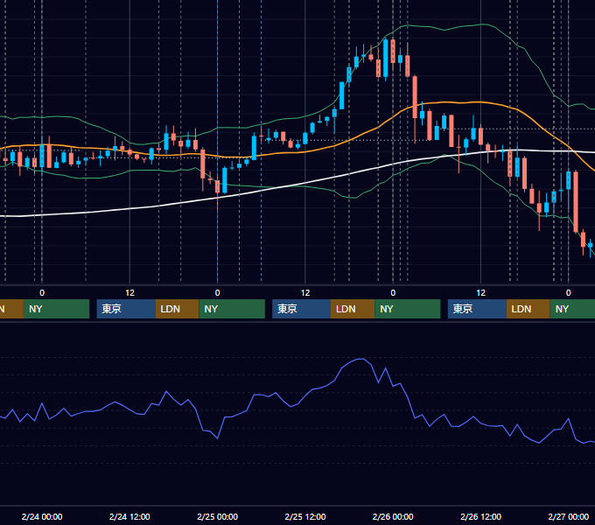Click the 2/24 12:00 date label
This screenshot has height=525, width=595.
click(129, 516)
